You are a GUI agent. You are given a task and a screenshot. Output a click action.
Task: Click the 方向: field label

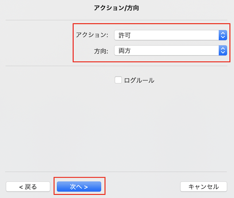click(101, 51)
